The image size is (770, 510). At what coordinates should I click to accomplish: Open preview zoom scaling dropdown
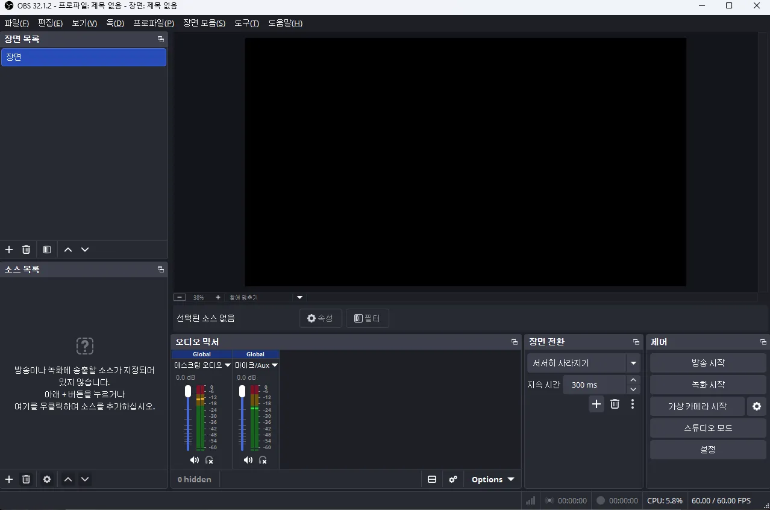tap(299, 297)
